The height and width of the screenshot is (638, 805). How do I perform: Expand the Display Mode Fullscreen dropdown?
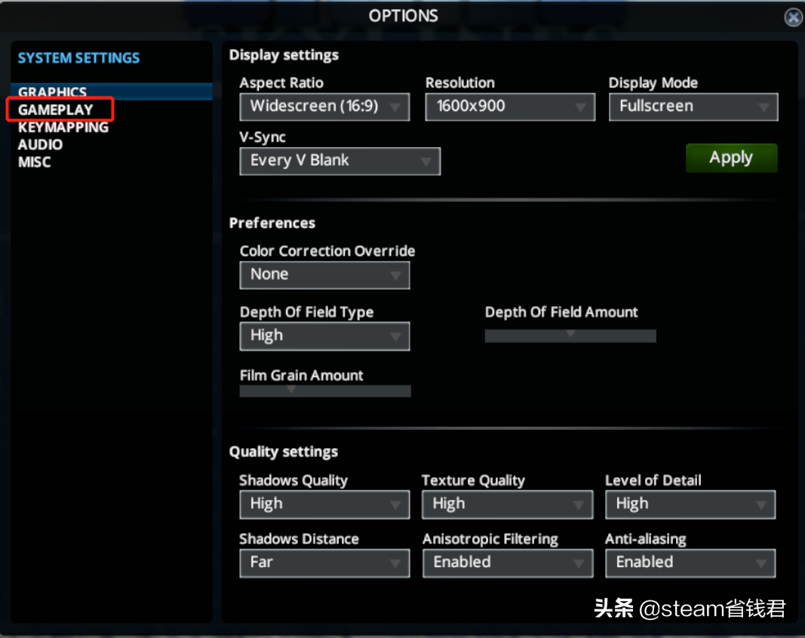693,107
